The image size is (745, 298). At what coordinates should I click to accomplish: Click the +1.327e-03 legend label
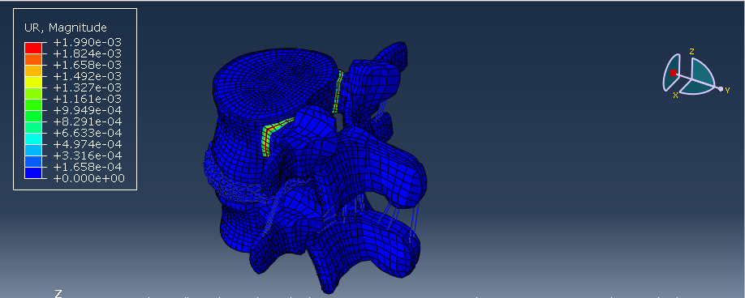[x=88, y=87]
